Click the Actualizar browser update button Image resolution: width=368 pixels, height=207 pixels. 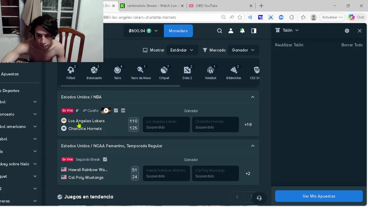click(x=332, y=17)
